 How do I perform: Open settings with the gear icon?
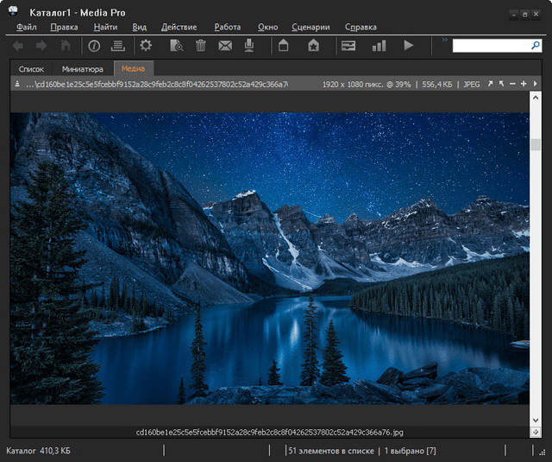tap(146, 46)
